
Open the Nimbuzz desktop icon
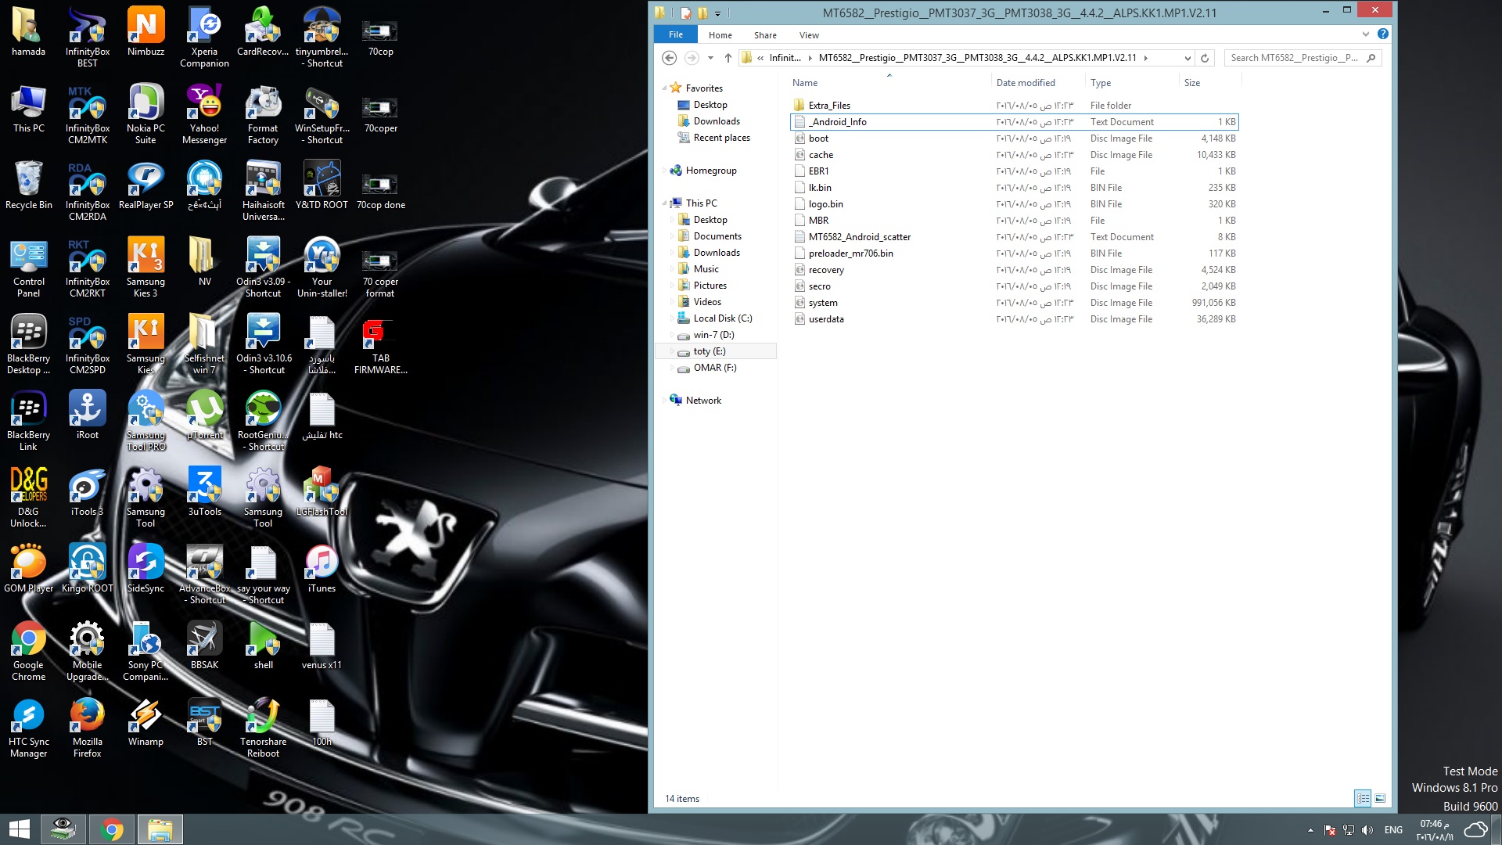click(x=146, y=31)
